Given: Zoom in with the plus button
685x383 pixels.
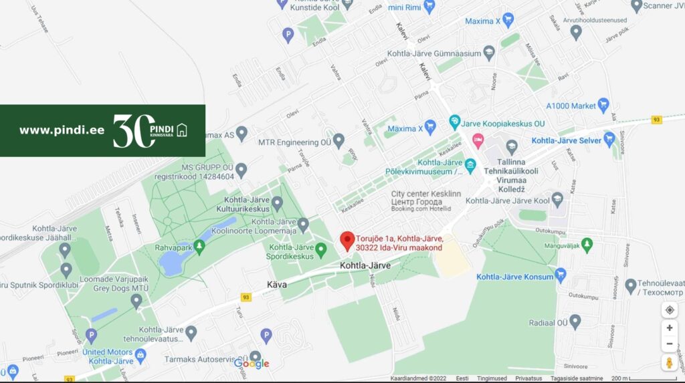Looking at the screenshot, I should (x=669, y=328).
